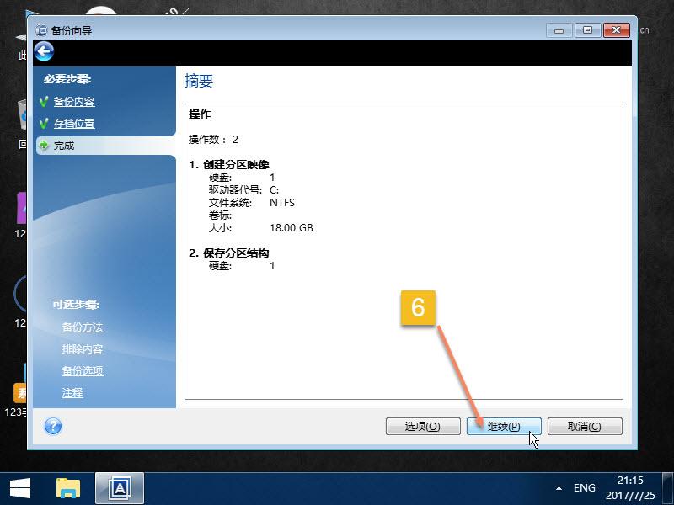Click the 选项(O) button
Screen dimensions: 674x505
coord(423,427)
